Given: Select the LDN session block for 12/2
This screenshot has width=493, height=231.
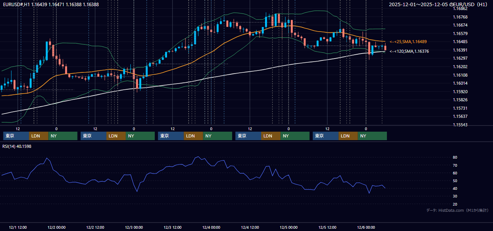Looking at the screenshot, I should (x=116, y=136).
